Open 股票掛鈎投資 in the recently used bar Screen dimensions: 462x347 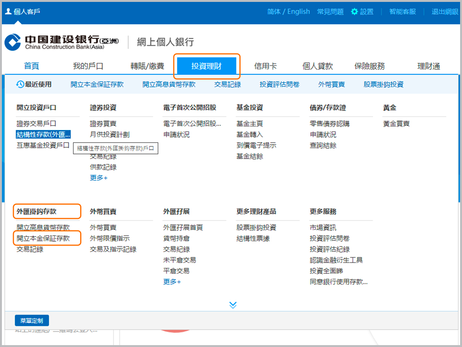[383, 84]
